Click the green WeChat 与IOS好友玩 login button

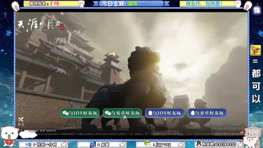point(80,113)
